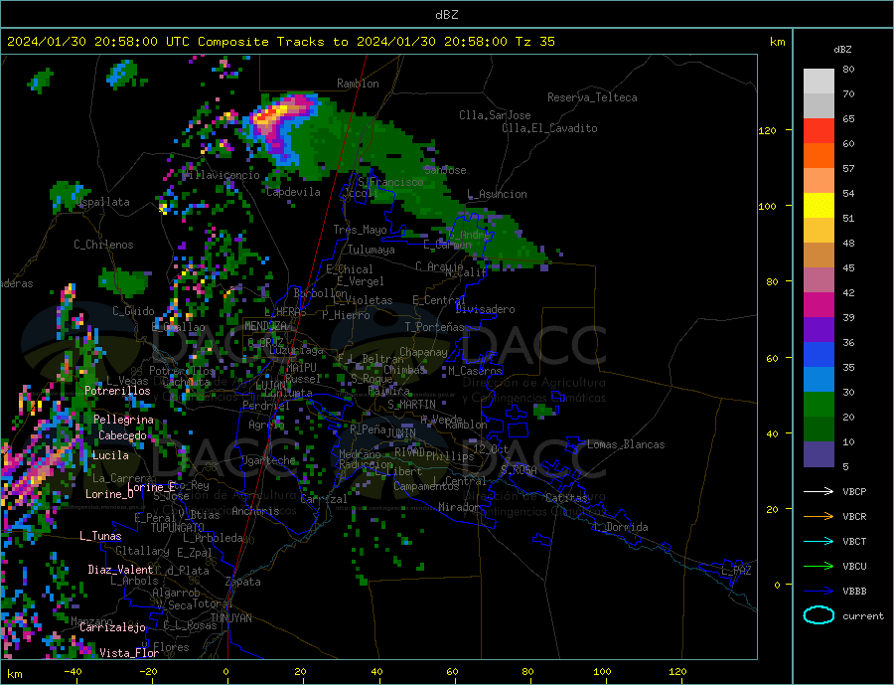Select the orange 60–57 dBZ legend swatch

click(819, 156)
